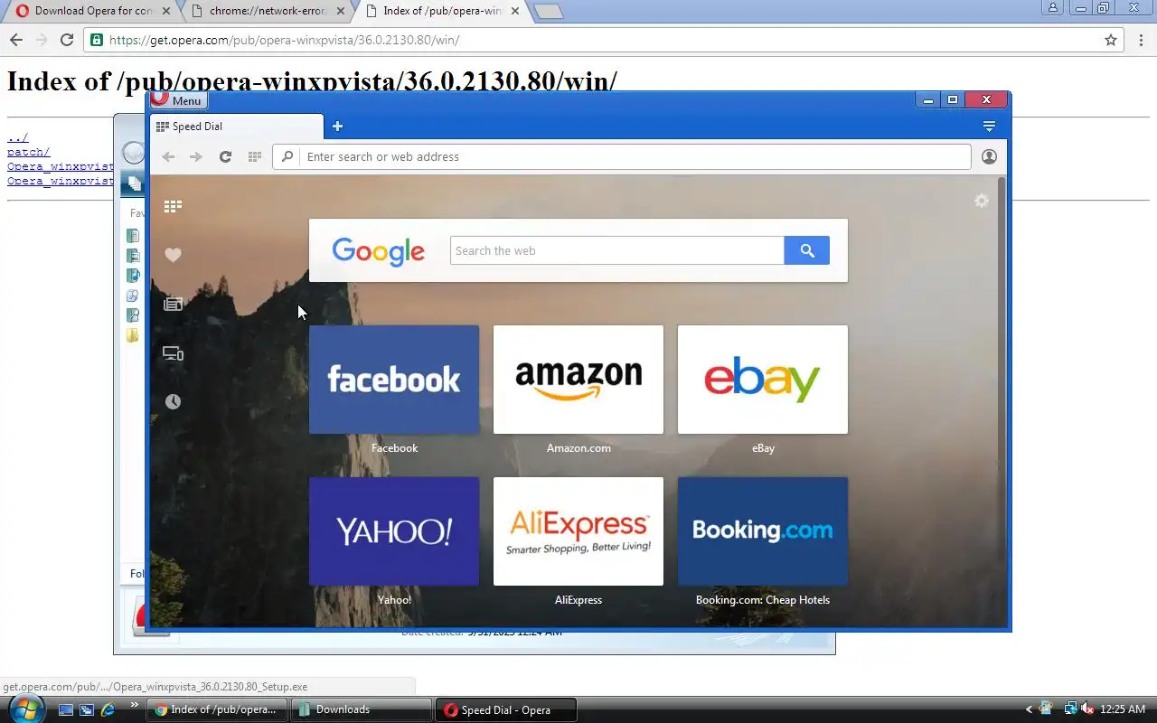1157x723 pixels.
Task: Open the Opera Menu button
Action: 179,100
